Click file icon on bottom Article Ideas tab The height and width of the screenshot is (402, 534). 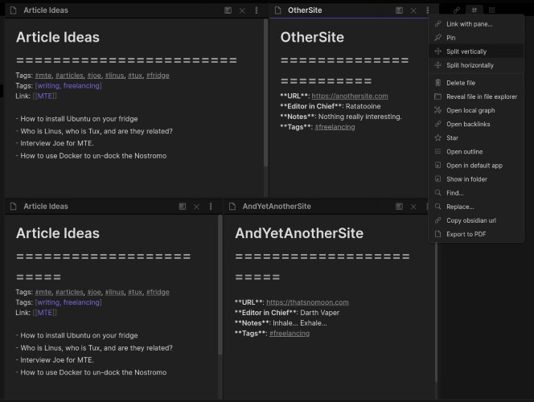coord(14,207)
